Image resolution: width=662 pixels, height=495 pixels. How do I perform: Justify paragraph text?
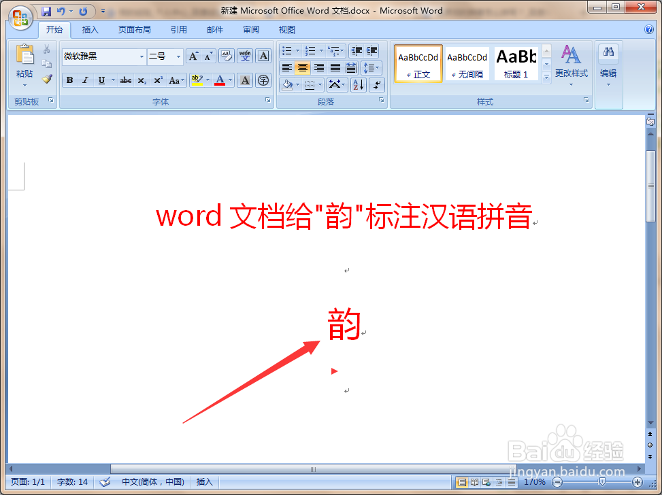click(x=335, y=67)
